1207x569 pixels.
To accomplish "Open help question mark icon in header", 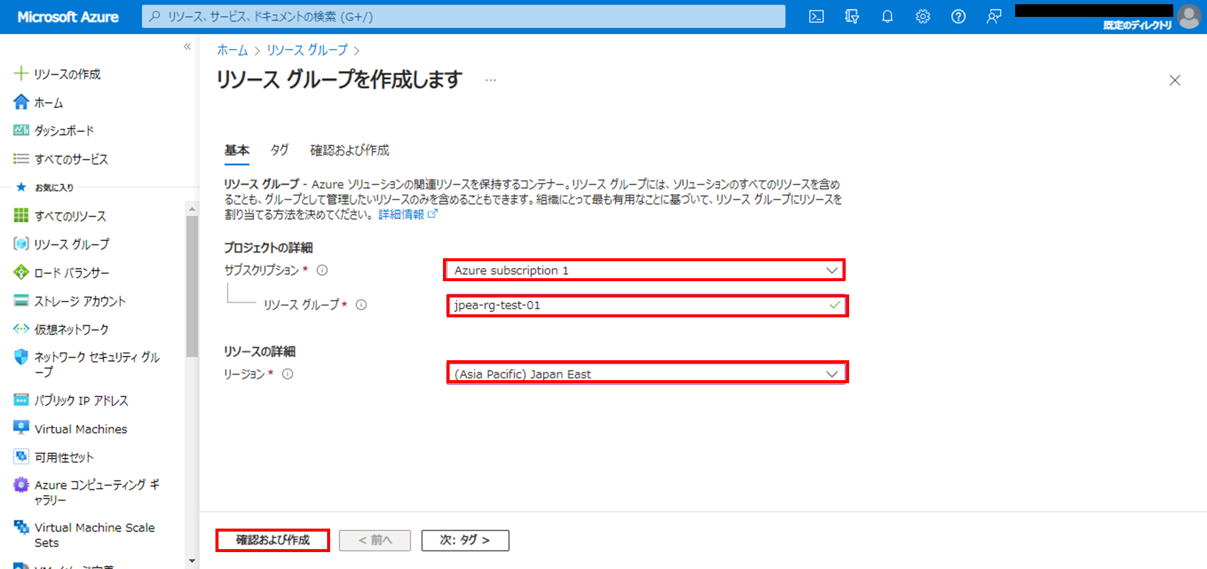I will click(958, 17).
